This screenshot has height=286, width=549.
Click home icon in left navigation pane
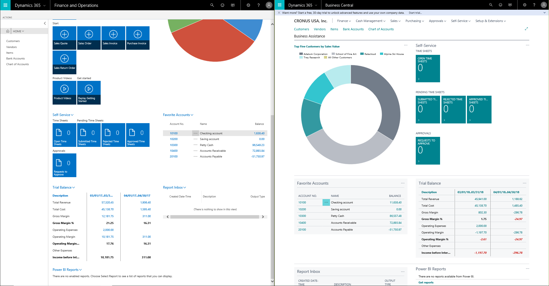click(x=8, y=31)
